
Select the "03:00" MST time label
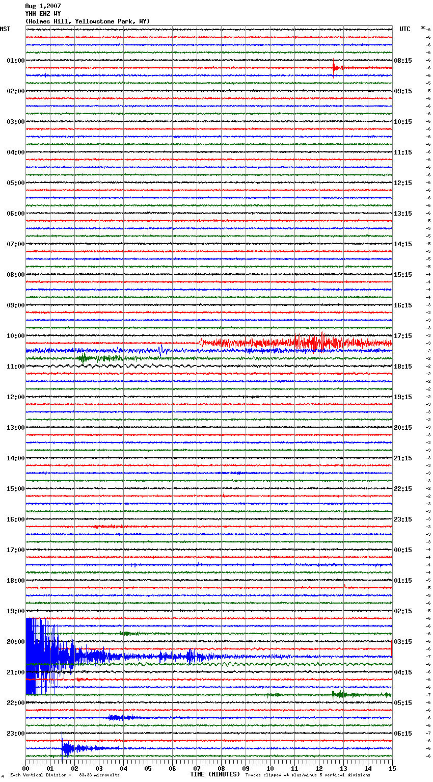tap(16, 122)
